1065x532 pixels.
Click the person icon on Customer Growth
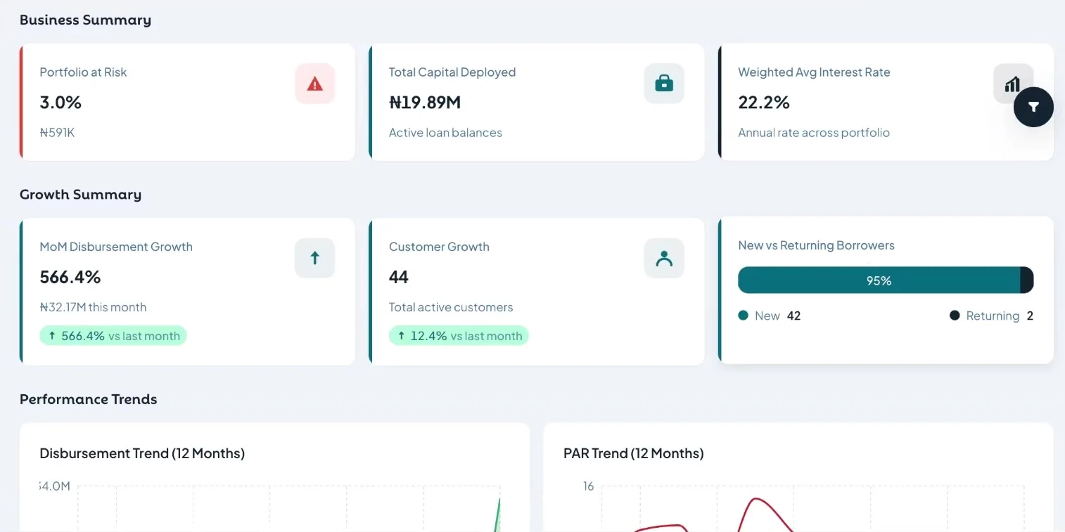[664, 258]
